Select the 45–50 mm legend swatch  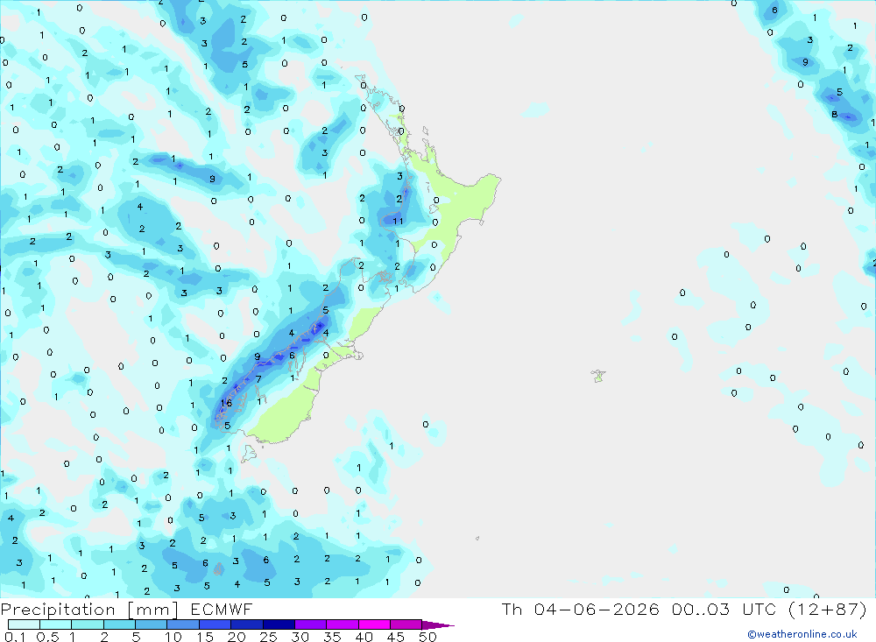coord(406,624)
